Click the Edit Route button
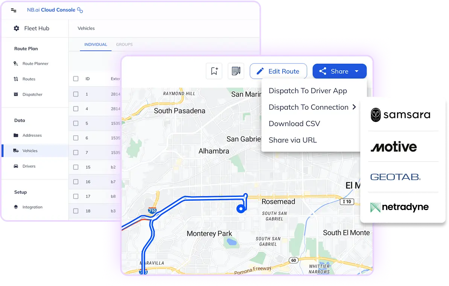This screenshot has width=449, height=286. [x=279, y=71]
